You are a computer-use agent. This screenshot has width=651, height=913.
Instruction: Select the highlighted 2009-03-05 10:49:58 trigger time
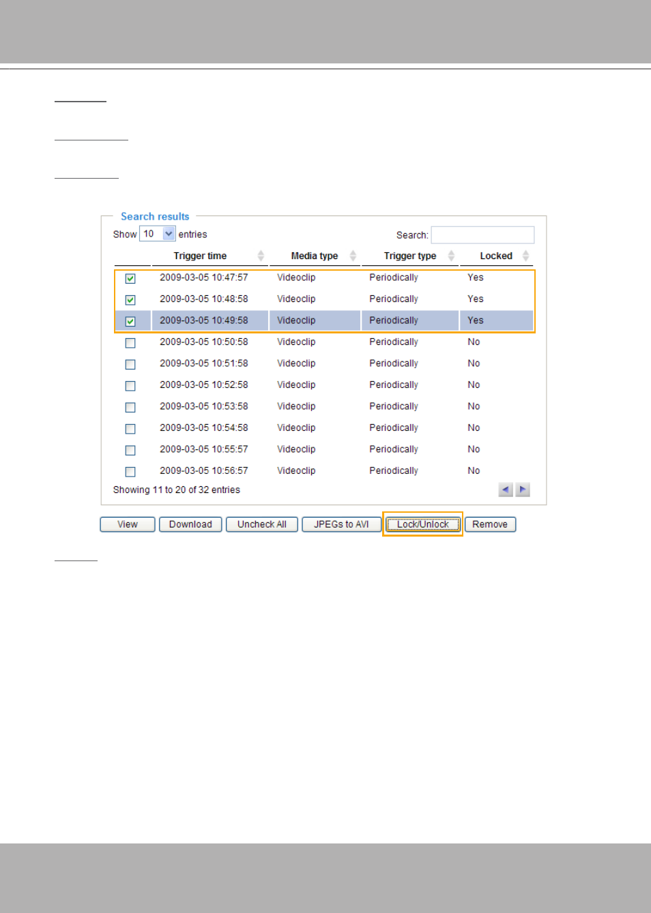(x=204, y=320)
